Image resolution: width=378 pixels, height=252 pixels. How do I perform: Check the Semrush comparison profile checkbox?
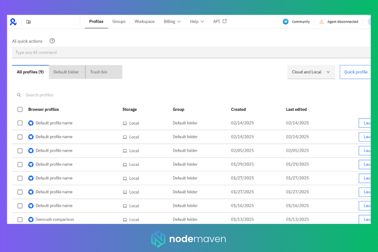click(x=20, y=219)
